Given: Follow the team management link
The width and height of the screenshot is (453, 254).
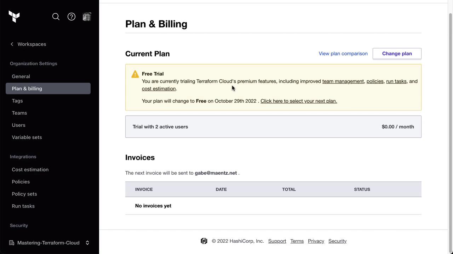Looking at the screenshot, I should pos(343,81).
